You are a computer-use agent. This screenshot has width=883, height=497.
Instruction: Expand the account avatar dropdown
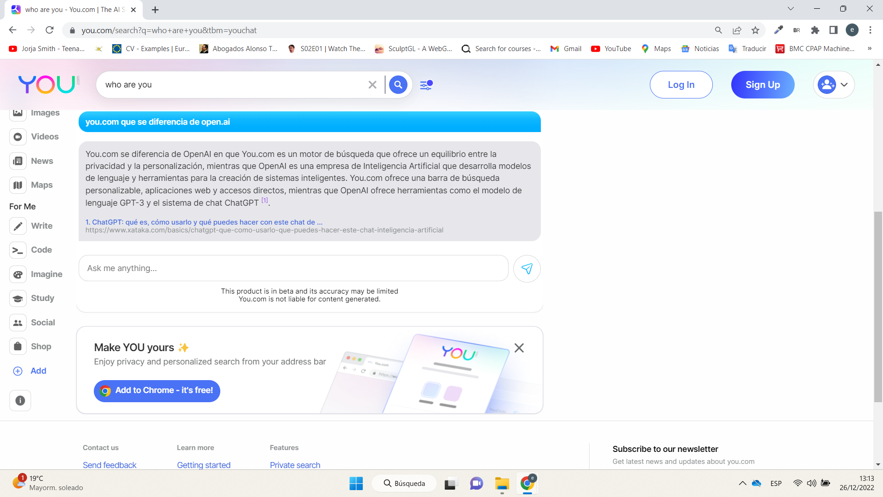(x=833, y=84)
